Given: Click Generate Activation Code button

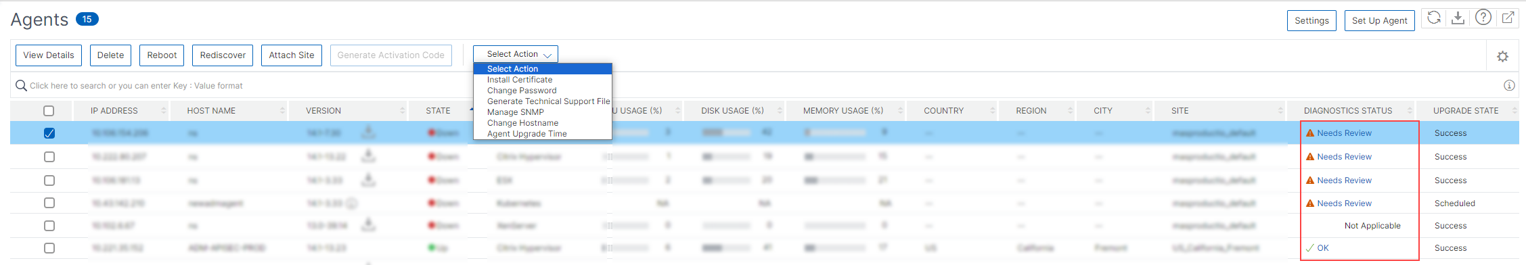Looking at the screenshot, I should pyautogui.click(x=391, y=55).
